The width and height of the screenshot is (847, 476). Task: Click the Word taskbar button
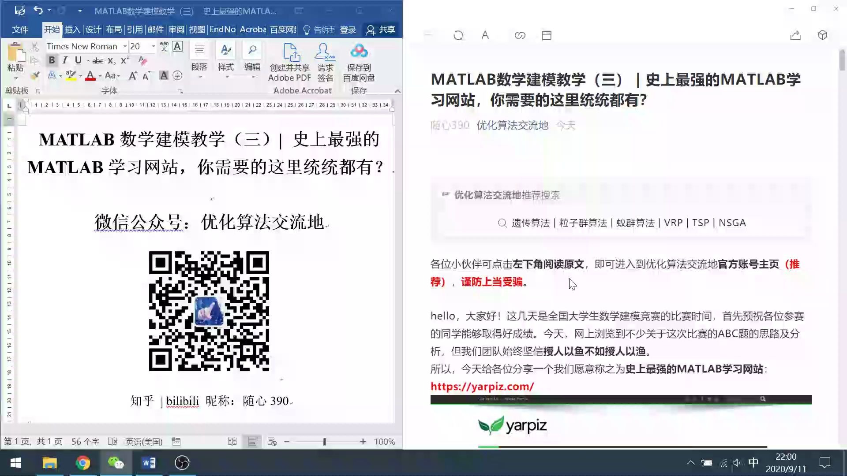pyautogui.click(x=149, y=463)
